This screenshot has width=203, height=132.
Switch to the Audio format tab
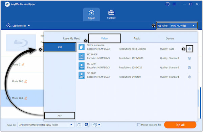(137, 38)
